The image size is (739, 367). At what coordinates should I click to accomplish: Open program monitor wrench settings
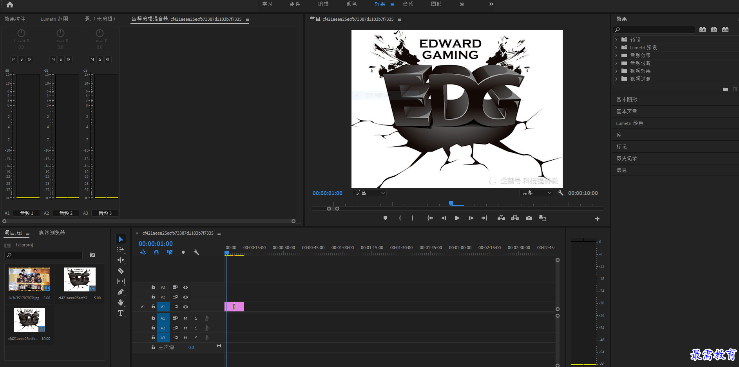tap(561, 193)
